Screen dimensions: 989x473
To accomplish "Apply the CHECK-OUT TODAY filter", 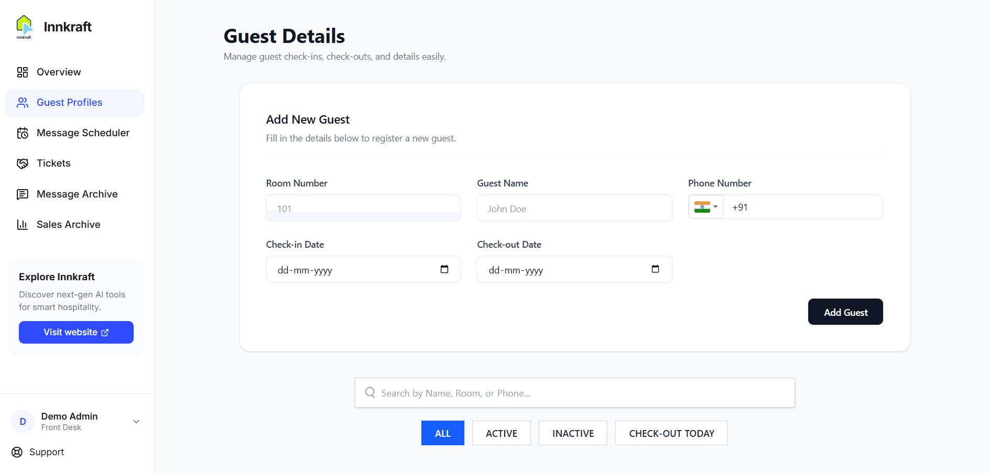I will tap(671, 433).
